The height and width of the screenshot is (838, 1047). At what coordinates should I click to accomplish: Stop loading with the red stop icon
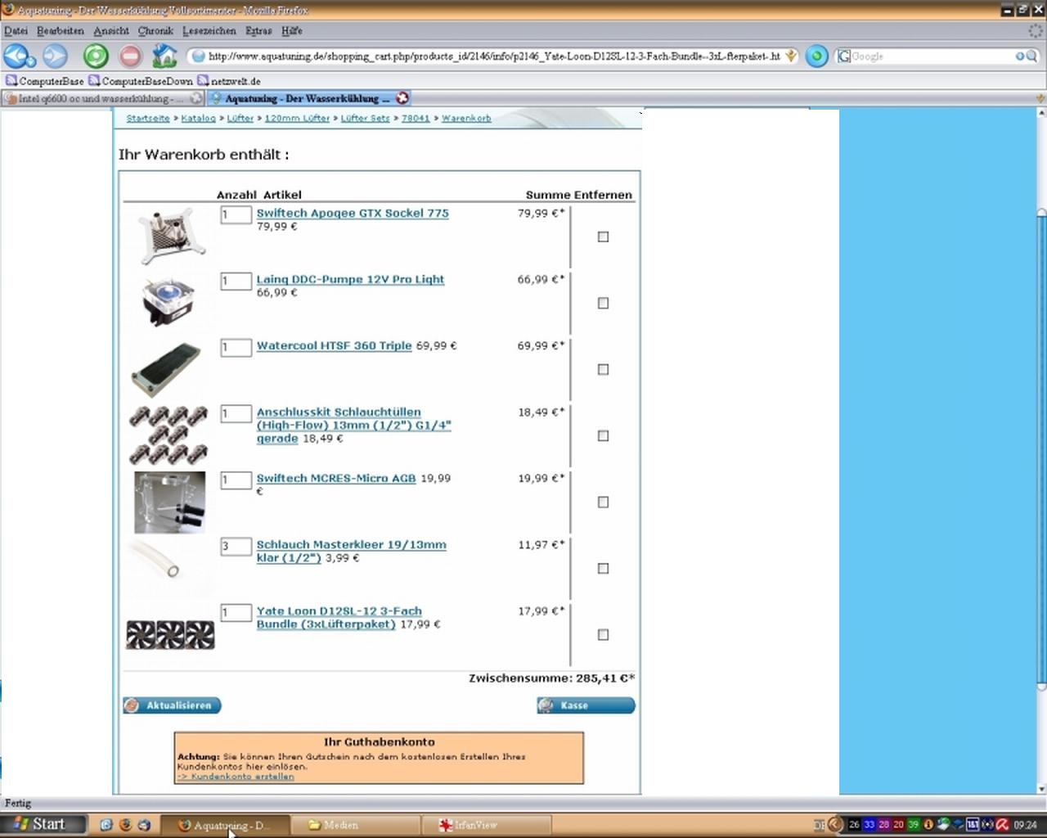[x=130, y=56]
